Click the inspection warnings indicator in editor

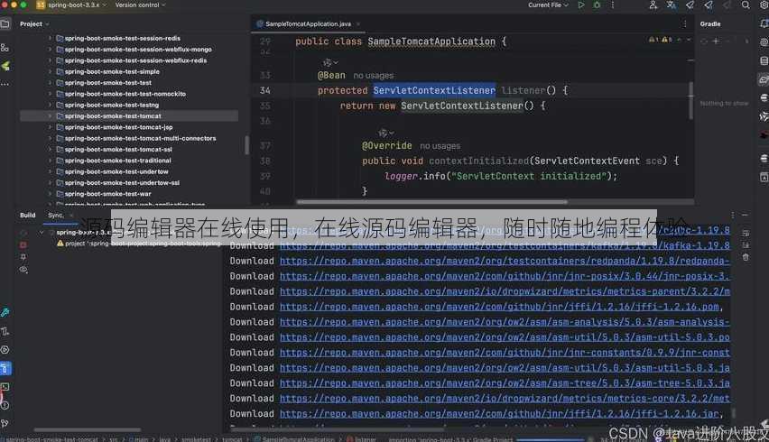[661, 40]
